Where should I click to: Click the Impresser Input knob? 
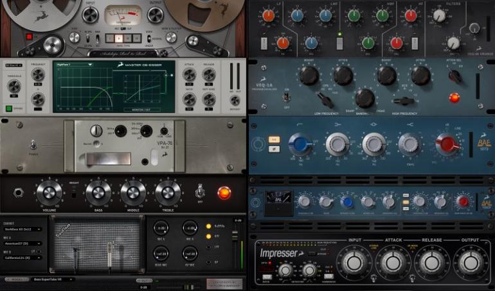(x=354, y=263)
